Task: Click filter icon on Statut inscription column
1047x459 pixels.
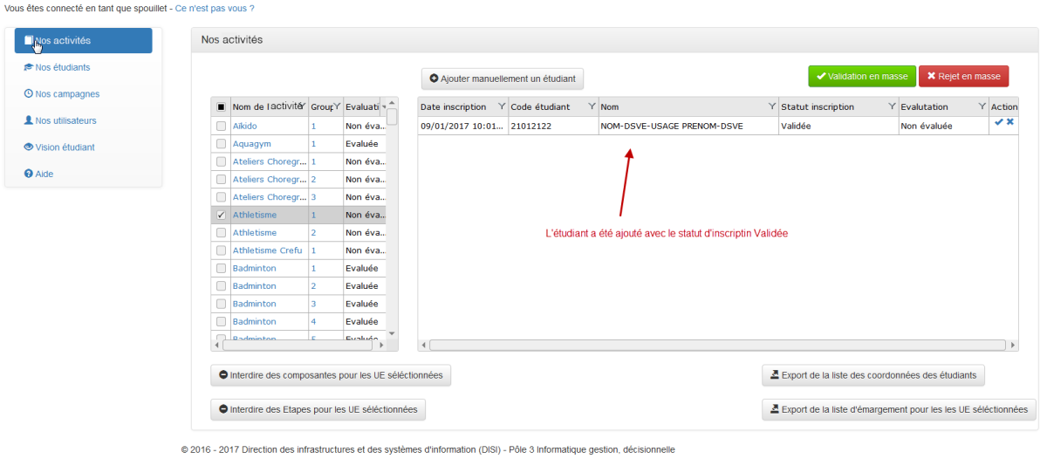Action: (x=892, y=106)
